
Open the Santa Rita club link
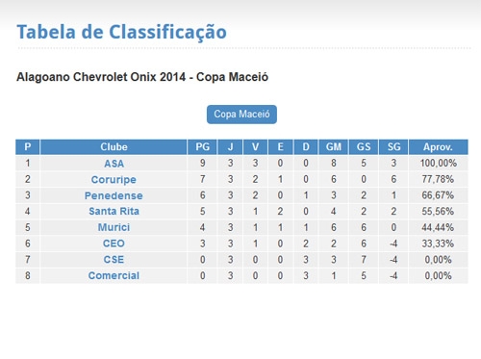point(114,212)
